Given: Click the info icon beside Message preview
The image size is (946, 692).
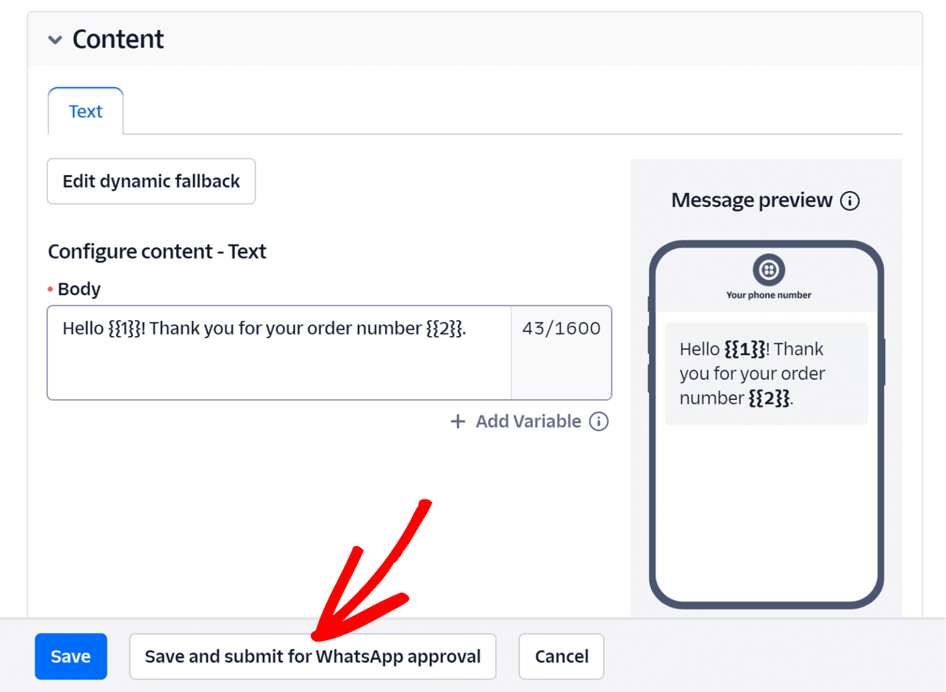Looking at the screenshot, I should coord(851,200).
